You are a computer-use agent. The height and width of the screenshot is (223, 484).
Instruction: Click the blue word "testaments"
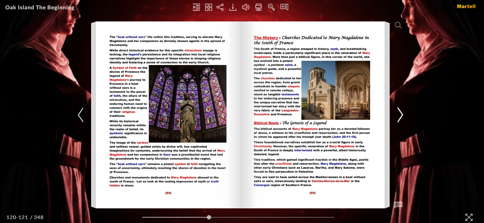point(290,94)
